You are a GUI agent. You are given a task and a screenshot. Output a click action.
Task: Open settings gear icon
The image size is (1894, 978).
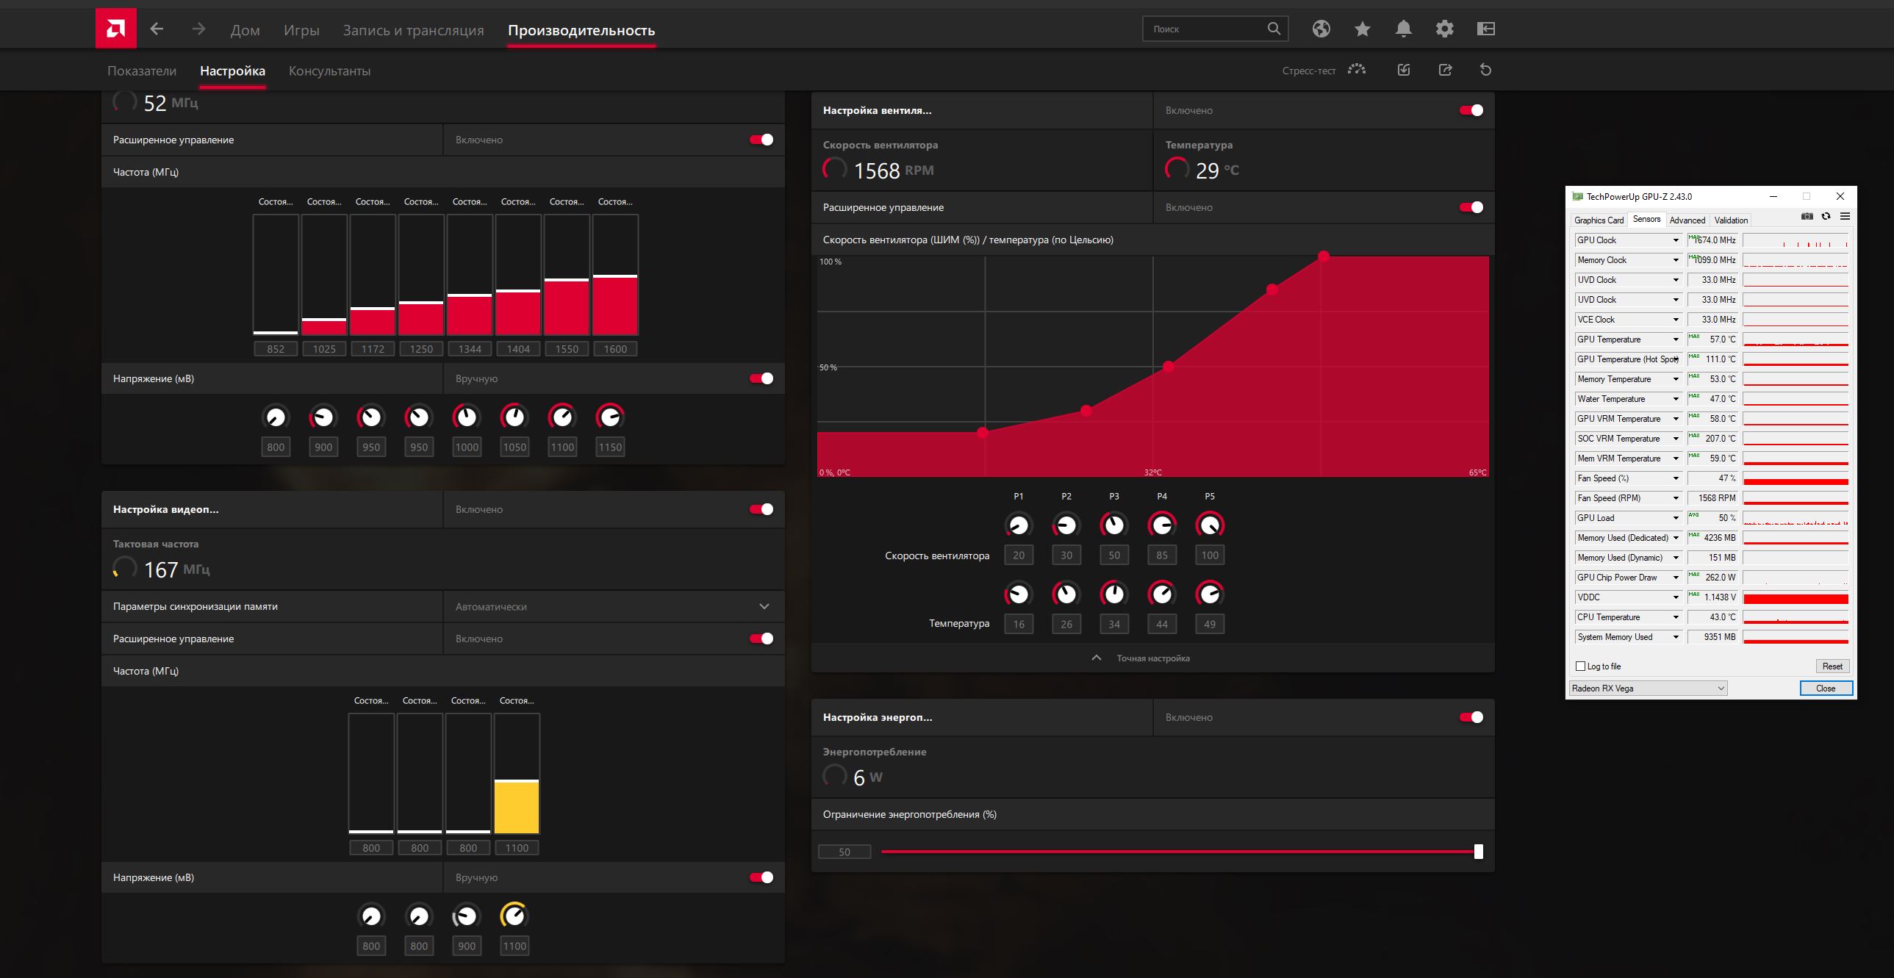tap(1445, 29)
